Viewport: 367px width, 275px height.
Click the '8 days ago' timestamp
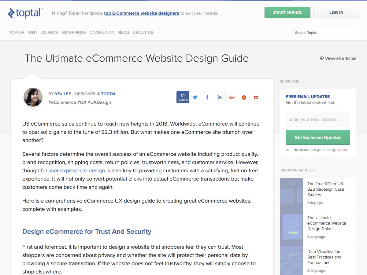[316, 271]
